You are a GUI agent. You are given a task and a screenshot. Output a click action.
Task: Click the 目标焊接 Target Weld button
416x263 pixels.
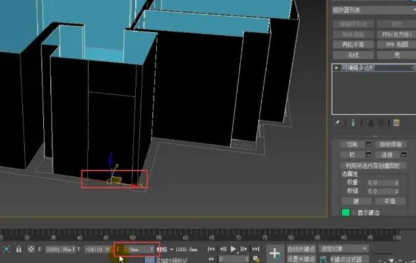click(x=390, y=144)
